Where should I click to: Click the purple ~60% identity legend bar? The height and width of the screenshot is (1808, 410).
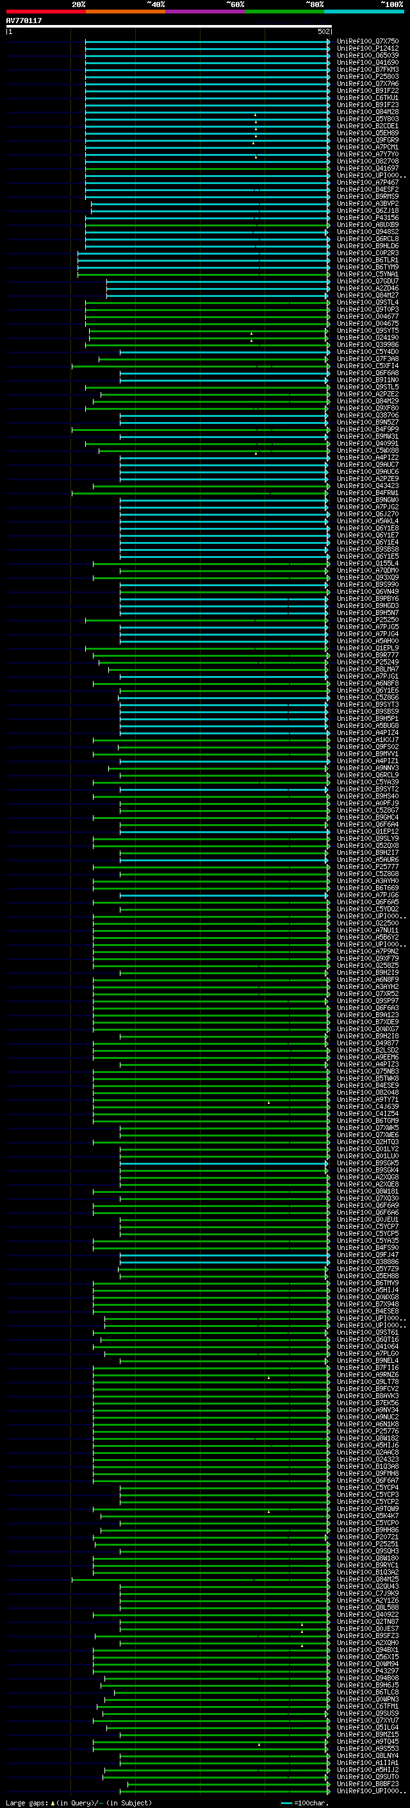[204, 12]
